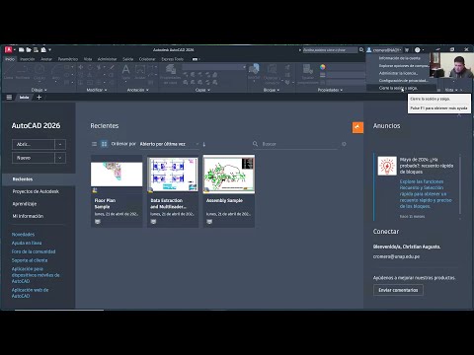Click the orange announcements megaphone icon

coord(357,127)
